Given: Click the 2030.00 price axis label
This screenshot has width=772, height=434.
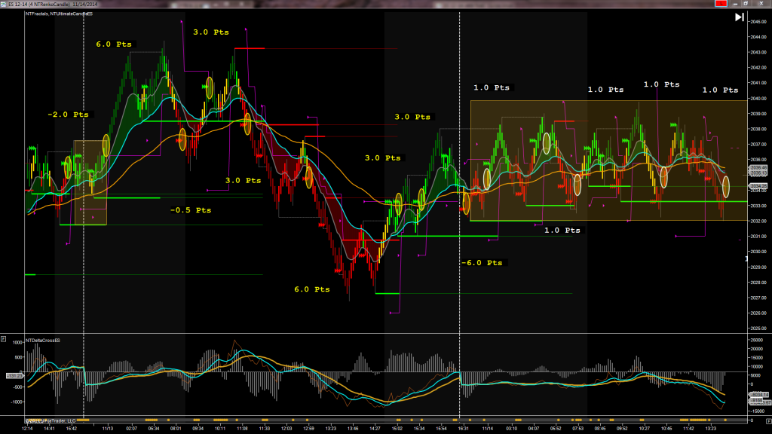Looking at the screenshot, I should coord(758,252).
